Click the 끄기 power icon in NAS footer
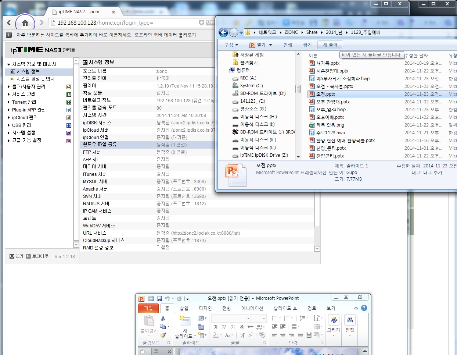Image resolution: width=457 pixels, height=355 pixels. coord(12,256)
